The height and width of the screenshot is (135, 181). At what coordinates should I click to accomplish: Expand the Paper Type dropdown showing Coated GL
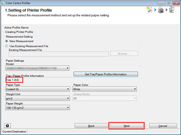click(x=37, y=89)
